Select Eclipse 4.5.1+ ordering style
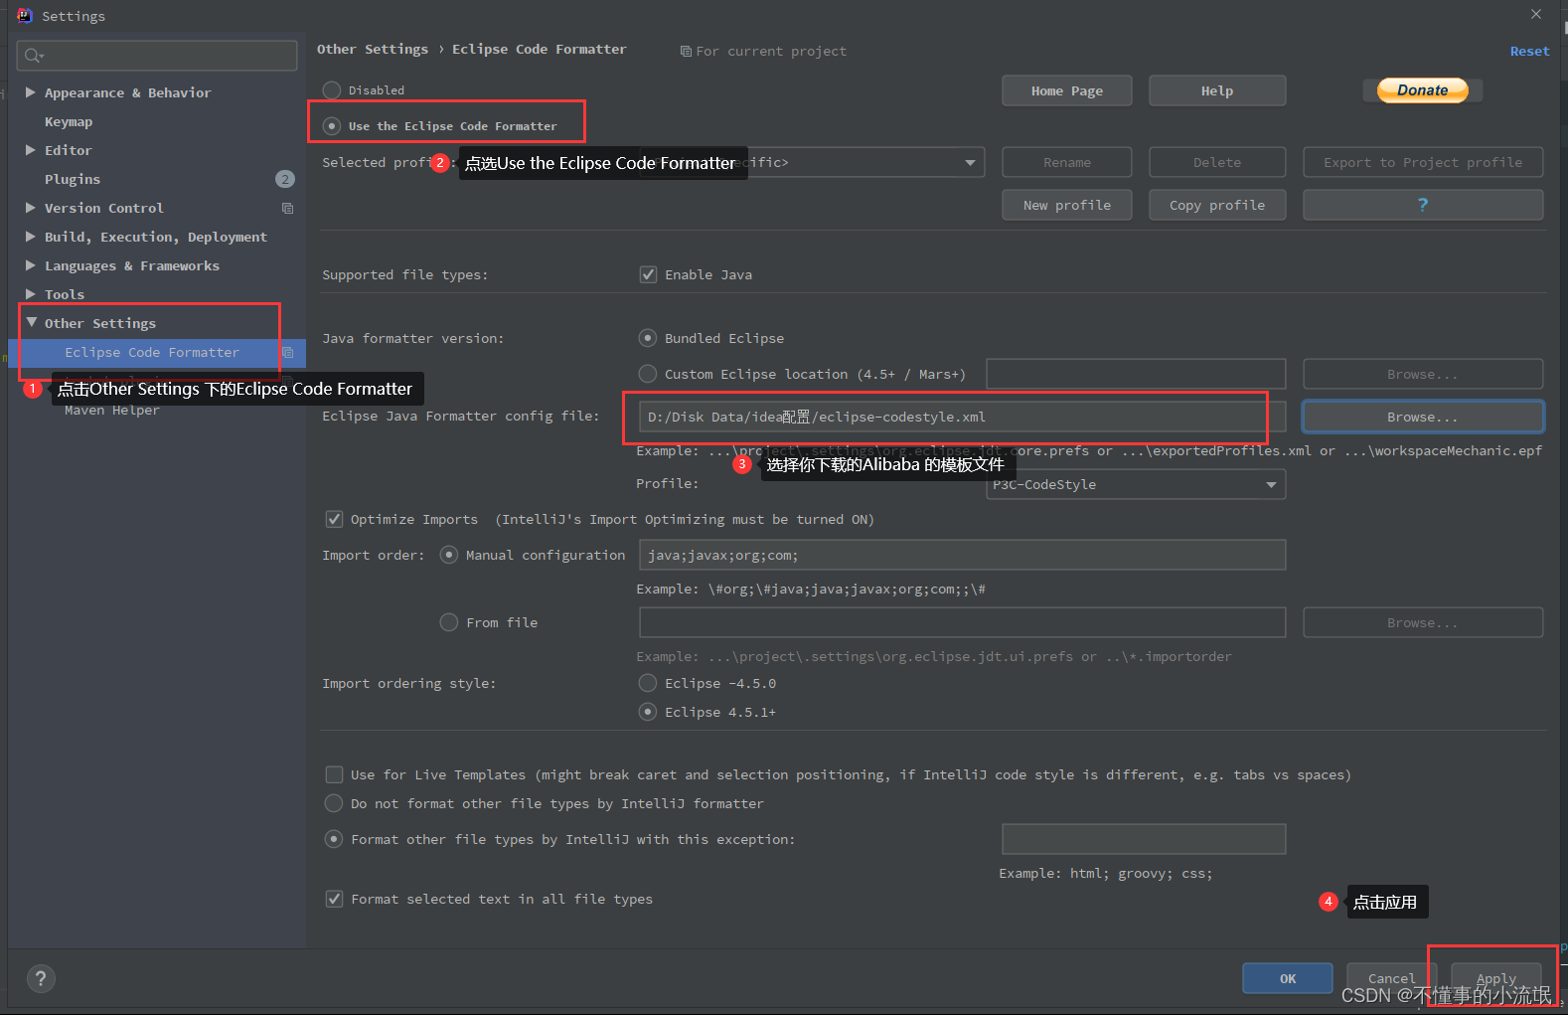 tap(648, 712)
